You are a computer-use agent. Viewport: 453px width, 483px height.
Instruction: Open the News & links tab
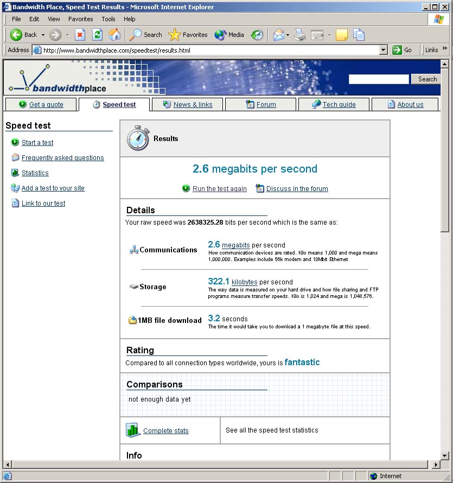tap(187, 104)
